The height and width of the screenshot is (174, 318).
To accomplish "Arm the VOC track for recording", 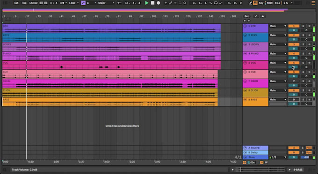I will point(309,63).
